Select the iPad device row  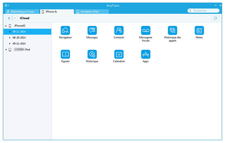[x=28, y=50]
